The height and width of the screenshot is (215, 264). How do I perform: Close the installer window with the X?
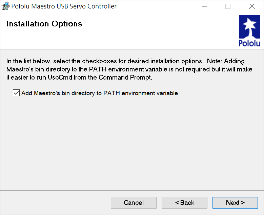[x=252, y=6]
